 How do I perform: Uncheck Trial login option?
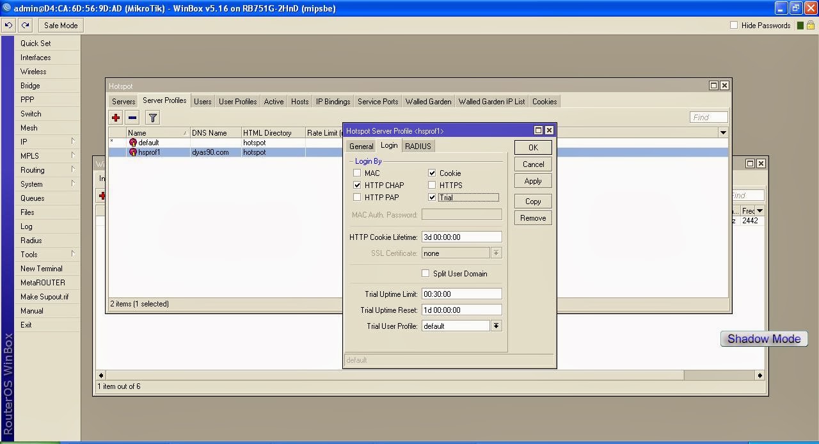tap(432, 197)
